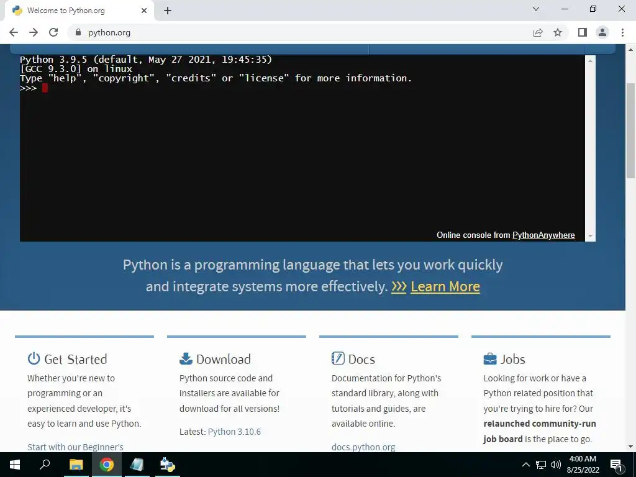636x477 pixels.
Task: Restore down the Chrome window
Action: 593,9
